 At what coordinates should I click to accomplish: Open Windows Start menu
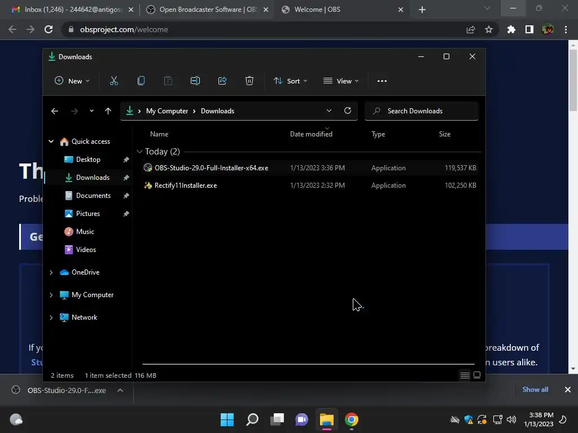[227, 419]
